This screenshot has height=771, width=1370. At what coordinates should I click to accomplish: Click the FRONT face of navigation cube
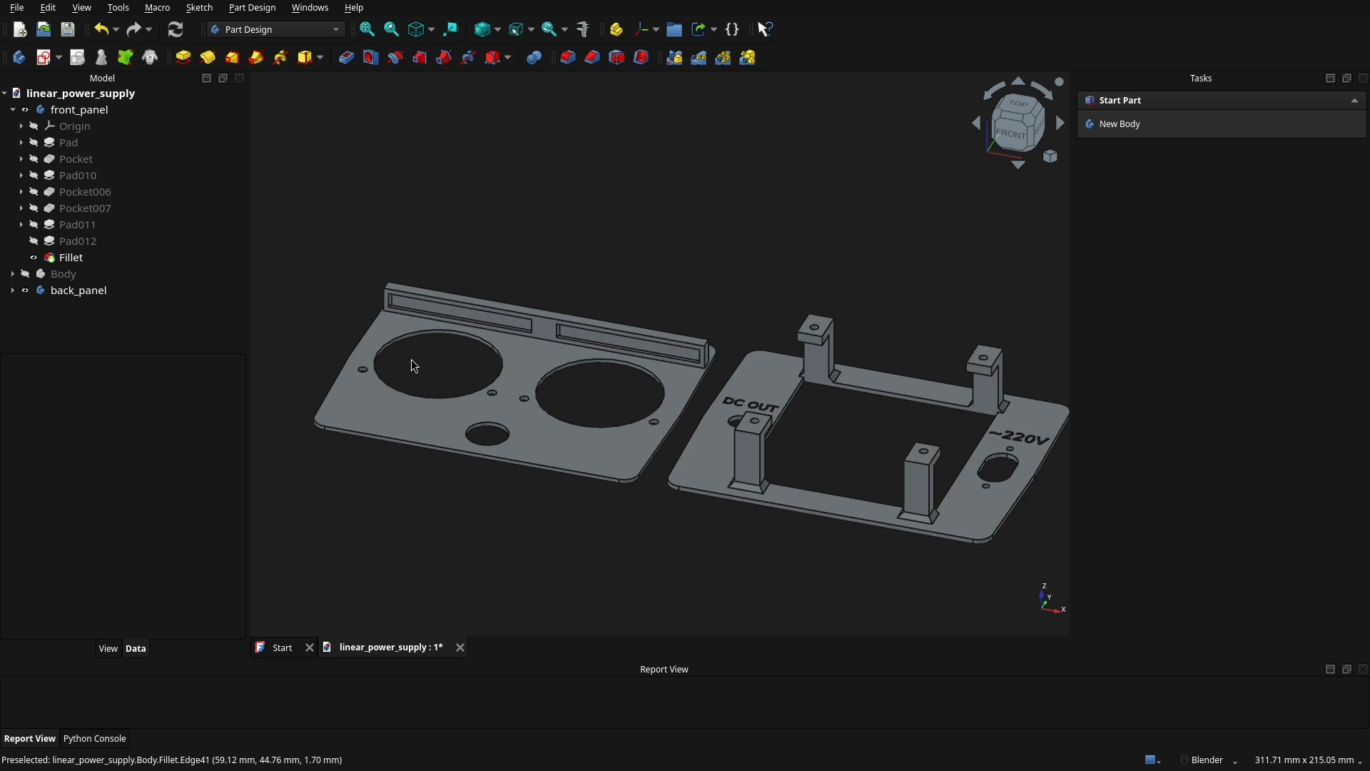pyautogui.click(x=1010, y=133)
